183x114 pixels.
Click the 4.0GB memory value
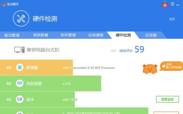click(66, 84)
